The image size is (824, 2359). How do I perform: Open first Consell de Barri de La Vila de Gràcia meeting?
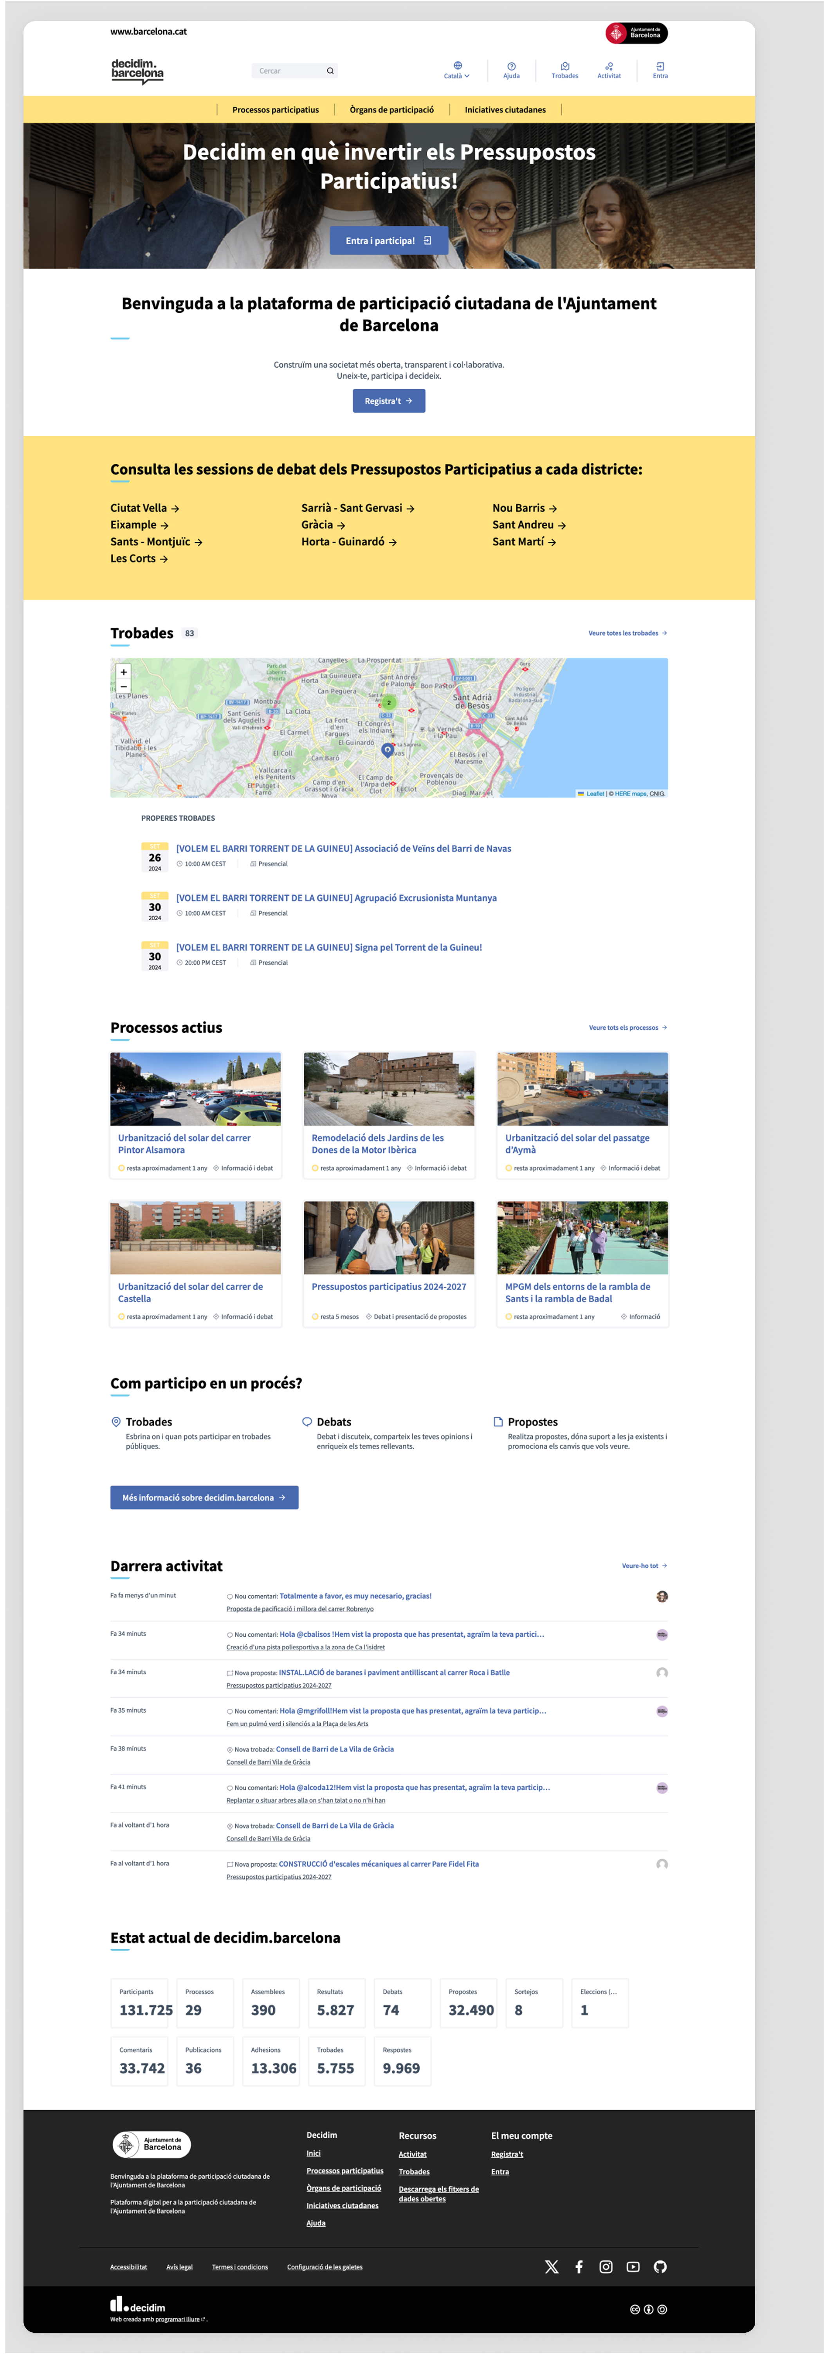coord(335,1749)
